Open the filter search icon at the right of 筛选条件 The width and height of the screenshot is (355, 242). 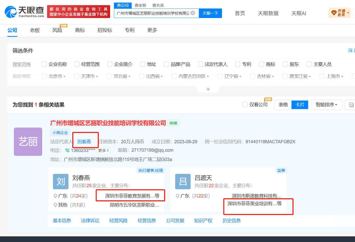pyautogui.click(x=350, y=51)
